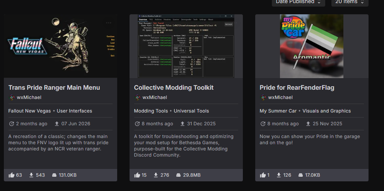
Task: Click the upload icon beside 07 Jun 2026
Action: tap(57, 124)
